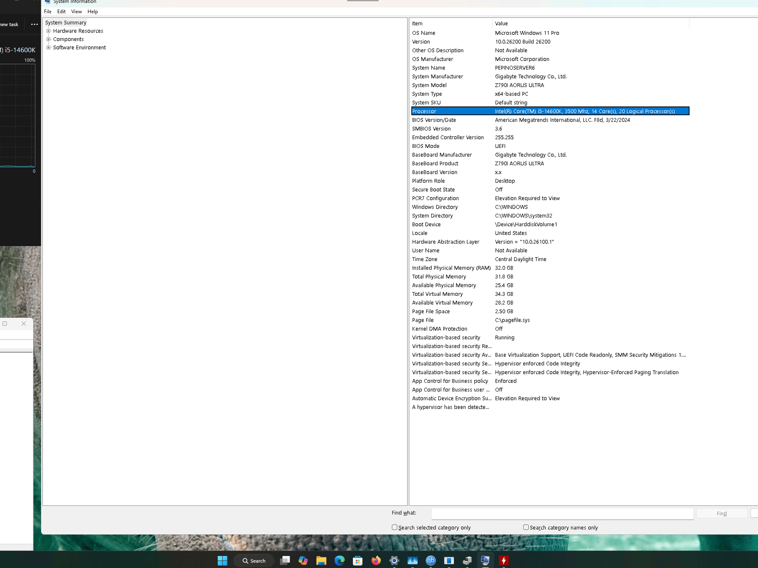Click the taskbar Search box
The image size is (758, 568).
254,561
